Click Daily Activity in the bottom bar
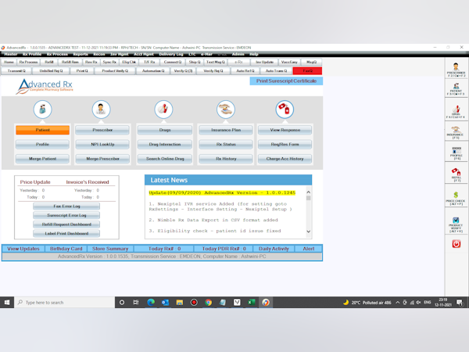Image resolution: width=469 pixels, height=352 pixels. click(x=274, y=249)
